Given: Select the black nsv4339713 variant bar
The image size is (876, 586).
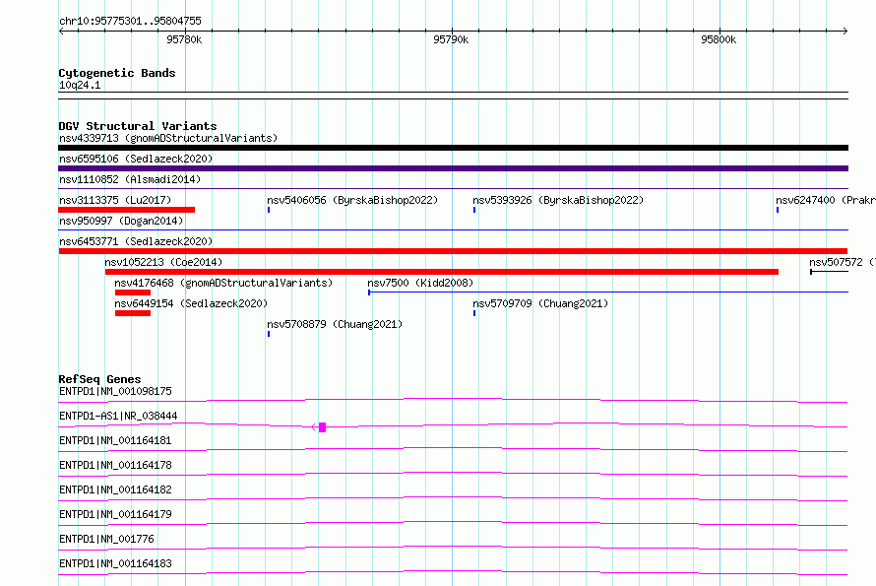Looking at the screenshot, I should [x=453, y=148].
